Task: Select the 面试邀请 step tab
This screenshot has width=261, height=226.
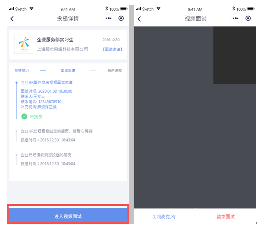Action: point(68,70)
